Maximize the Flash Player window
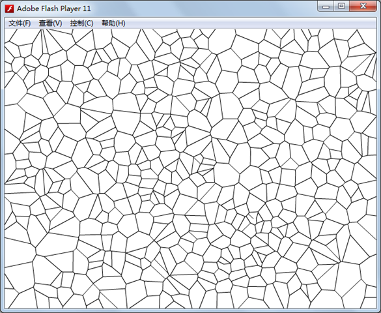The height and width of the screenshot is (313, 381). (x=341, y=7)
